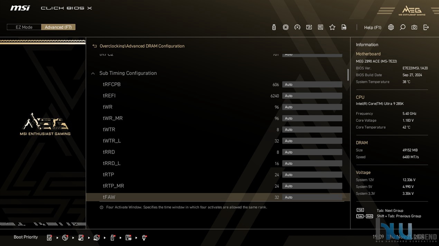Select the Advanced (F7) mode tab

58,27
